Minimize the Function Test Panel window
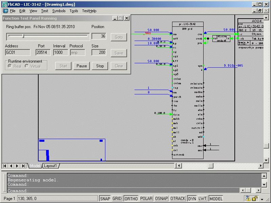The height and width of the screenshot is (203, 271). pos(115,18)
